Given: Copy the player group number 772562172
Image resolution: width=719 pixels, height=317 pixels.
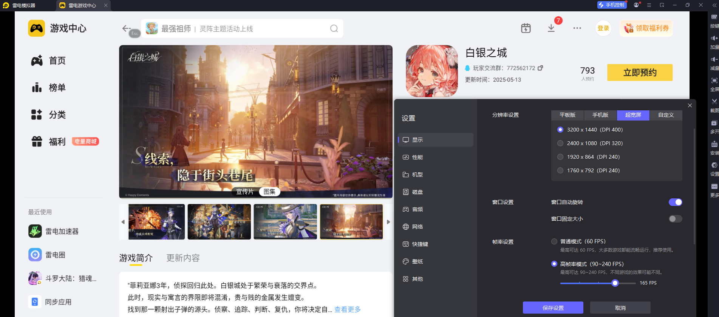Looking at the screenshot, I should [540, 68].
